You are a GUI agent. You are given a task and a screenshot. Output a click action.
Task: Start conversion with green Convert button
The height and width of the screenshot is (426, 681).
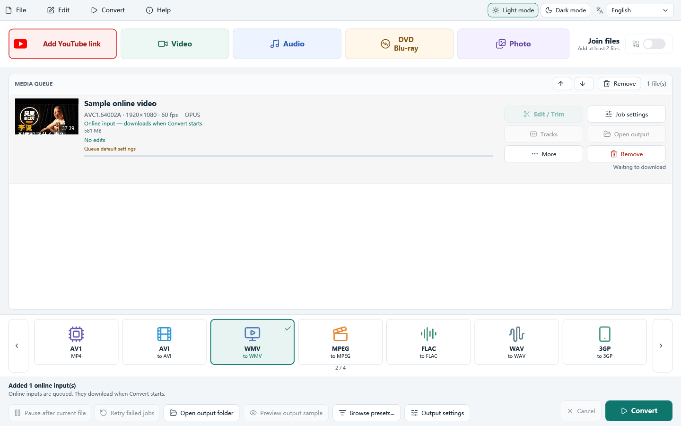point(638,411)
